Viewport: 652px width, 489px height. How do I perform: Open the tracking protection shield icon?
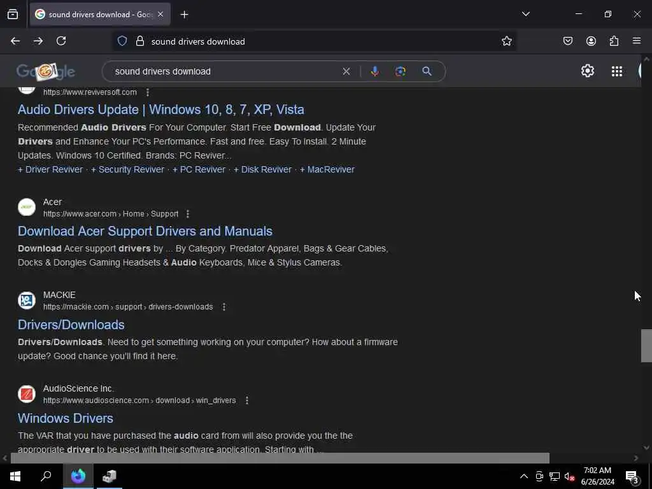point(122,41)
